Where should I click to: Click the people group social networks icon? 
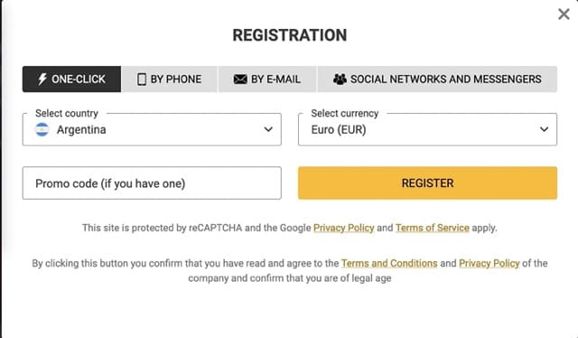point(340,79)
